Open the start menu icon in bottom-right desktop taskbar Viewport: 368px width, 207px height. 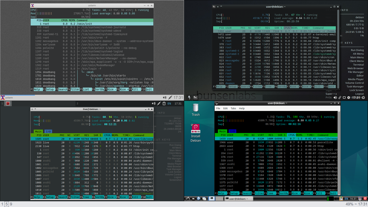(x=187, y=198)
